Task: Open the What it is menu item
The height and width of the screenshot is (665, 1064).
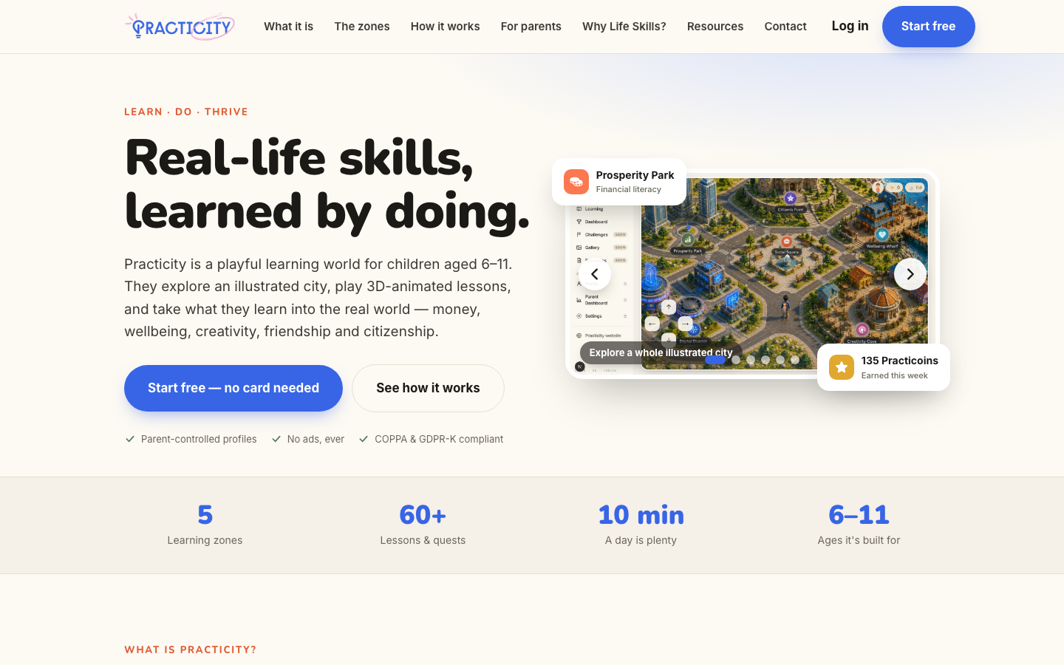Action: click(288, 27)
